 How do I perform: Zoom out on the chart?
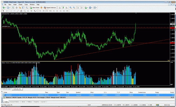(x=74, y=8)
